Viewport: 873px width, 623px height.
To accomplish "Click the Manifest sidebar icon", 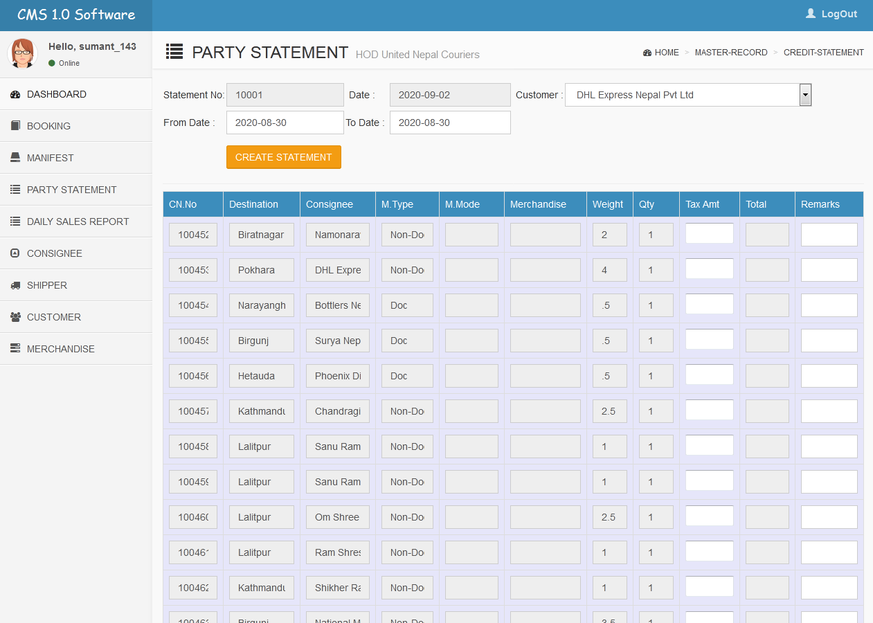I will [15, 158].
